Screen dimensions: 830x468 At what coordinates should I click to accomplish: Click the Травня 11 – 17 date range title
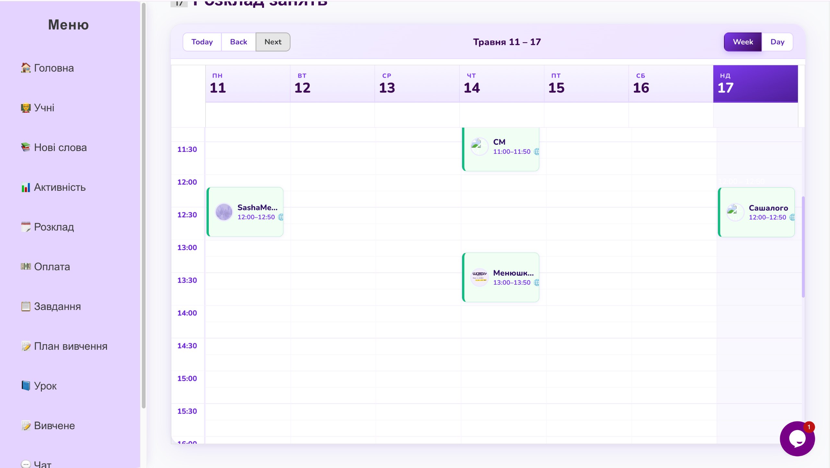tap(507, 42)
